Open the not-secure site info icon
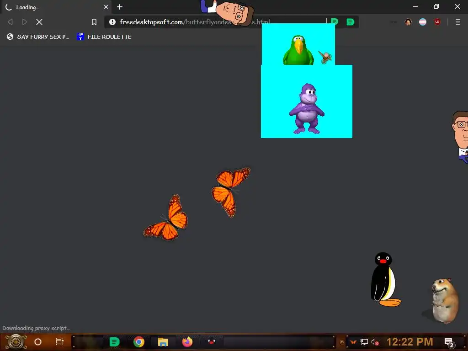This screenshot has width=468, height=351. tap(112, 22)
